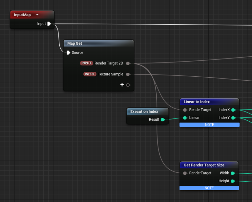Open the NOTE bar on Linear to Index
Image resolution: width=252 pixels, height=202 pixels.
209,125
